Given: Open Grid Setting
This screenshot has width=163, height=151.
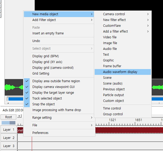Looking at the screenshot, I should (59, 74).
